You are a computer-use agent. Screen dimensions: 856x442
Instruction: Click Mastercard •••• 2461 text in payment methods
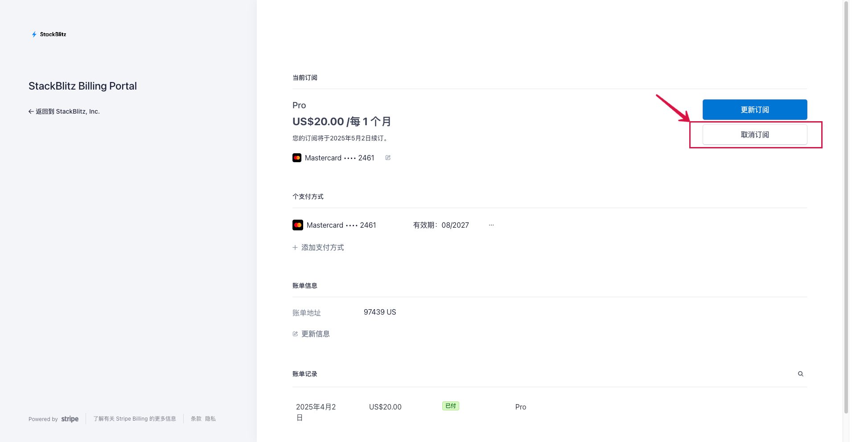click(x=342, y=225)
